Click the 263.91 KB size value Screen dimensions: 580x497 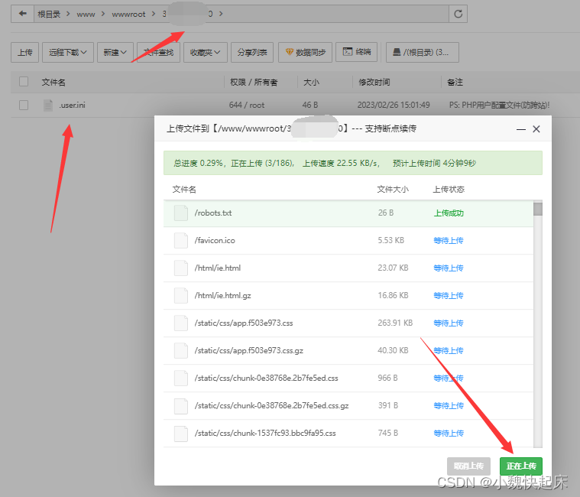[x=395, y=323]
